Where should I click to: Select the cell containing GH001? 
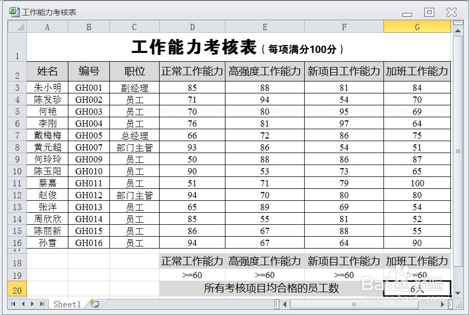pyautogui.click(x=89, y=88)
